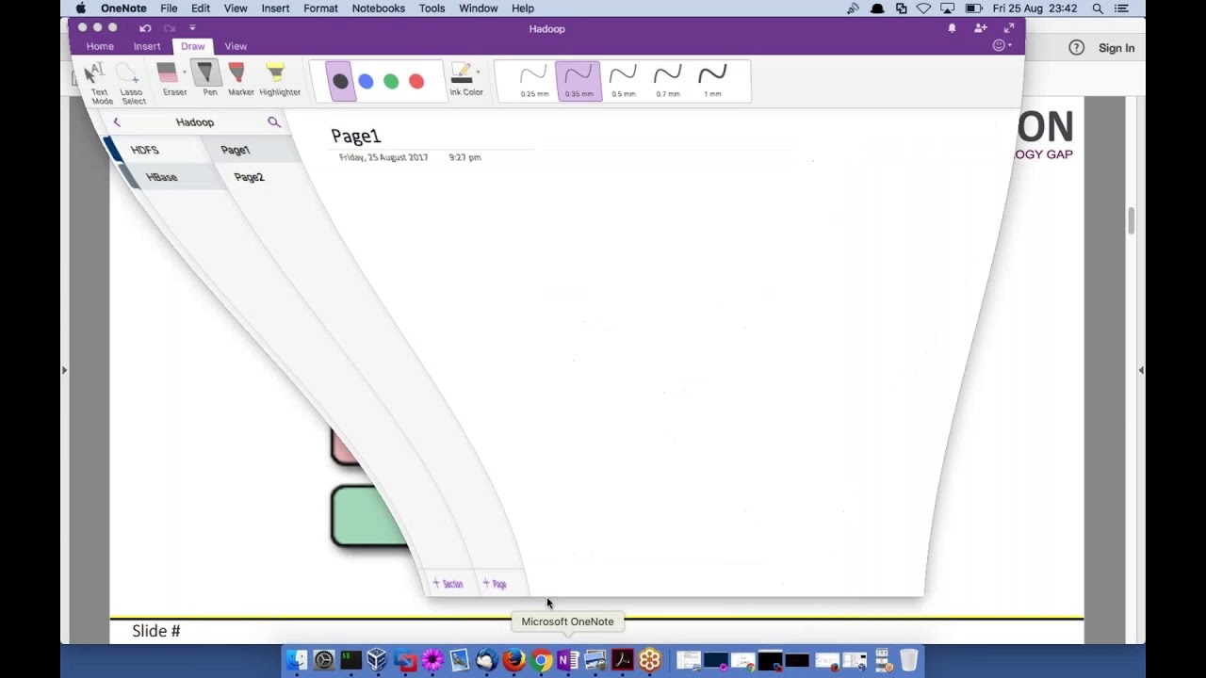Select the HDFS section
The image size is (1206, 678).
(x=151, y=150)
